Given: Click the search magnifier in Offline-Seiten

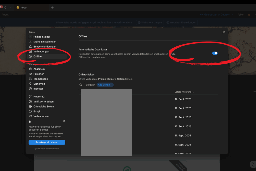Looking at the screenshot, I should (x=81, y=85).
